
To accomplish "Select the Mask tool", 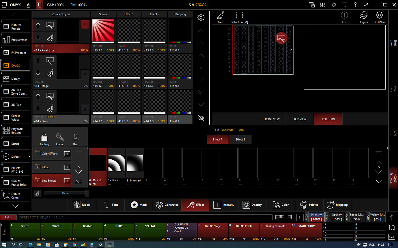I will click(x=139, y=205).
